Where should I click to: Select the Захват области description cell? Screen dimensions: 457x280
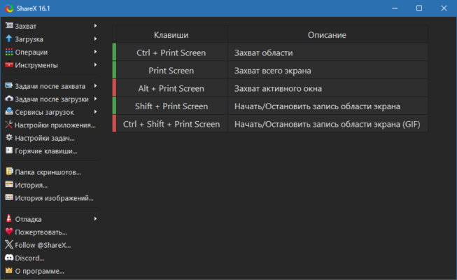coord(328,52)
